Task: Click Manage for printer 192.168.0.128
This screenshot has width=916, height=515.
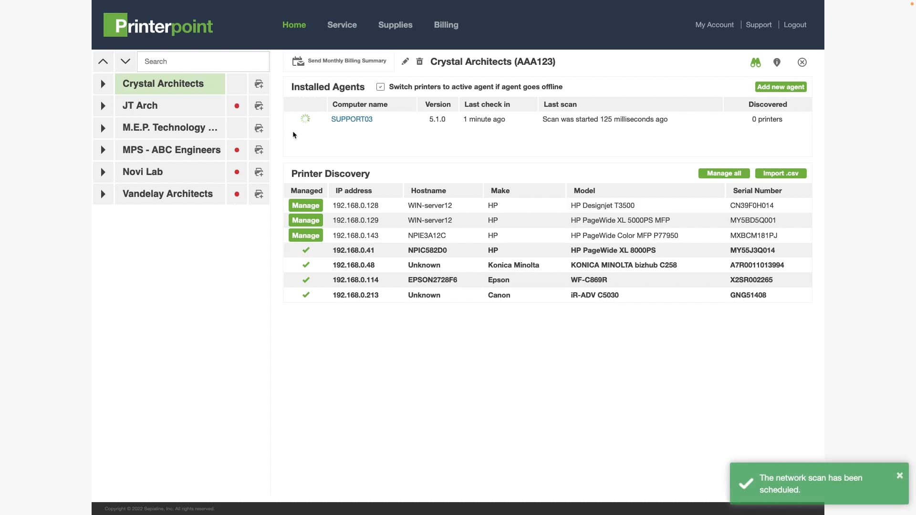Action: point(306,206)
